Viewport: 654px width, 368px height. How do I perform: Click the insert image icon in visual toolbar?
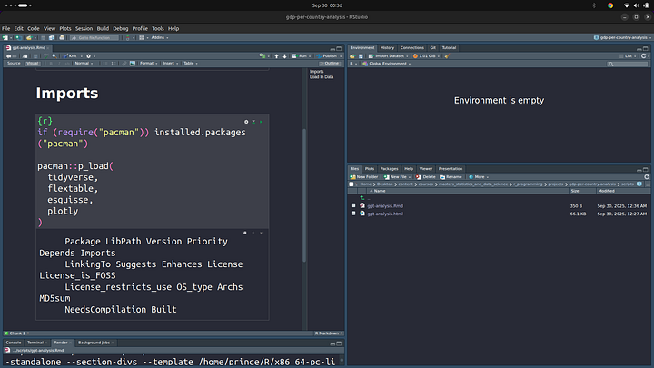coord(133,64)
